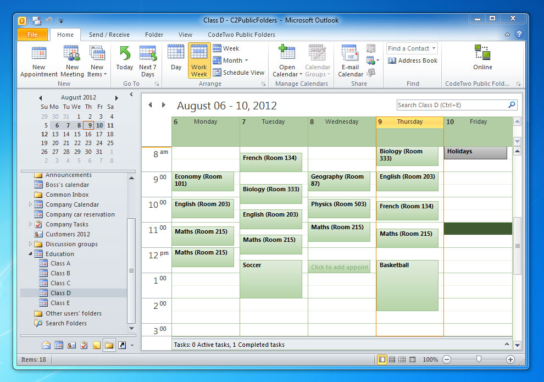The image size is (544, 382).
Task: Expand the Company Calendar folder
Action: [30, 204]
